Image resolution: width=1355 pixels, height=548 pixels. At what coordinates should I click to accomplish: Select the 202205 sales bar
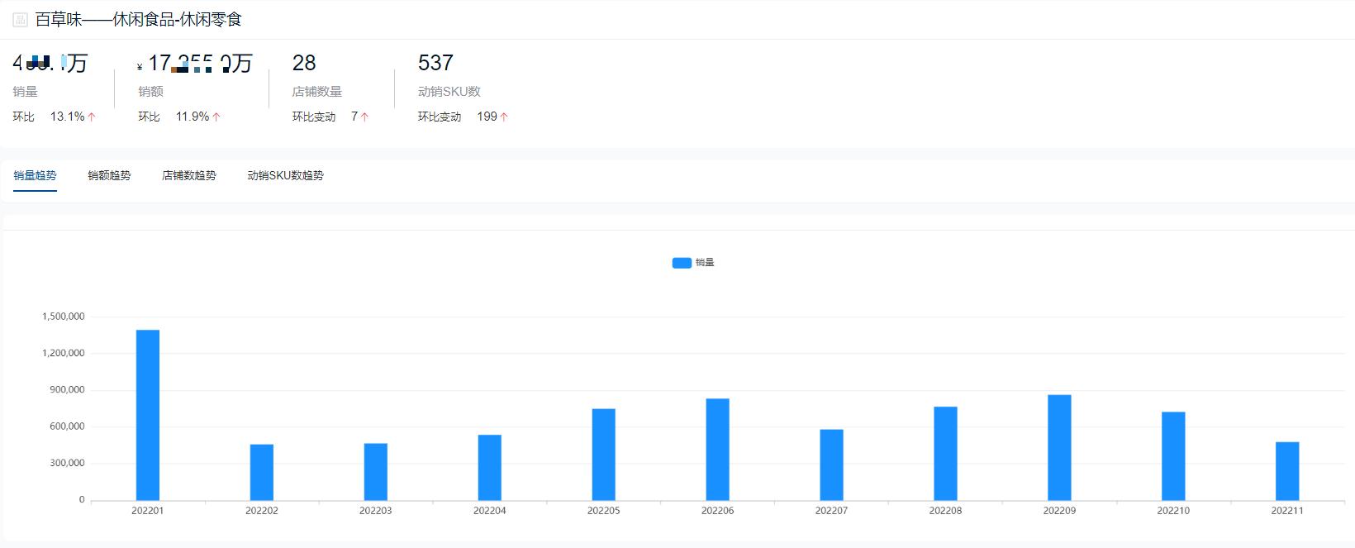tap(604, 455)
